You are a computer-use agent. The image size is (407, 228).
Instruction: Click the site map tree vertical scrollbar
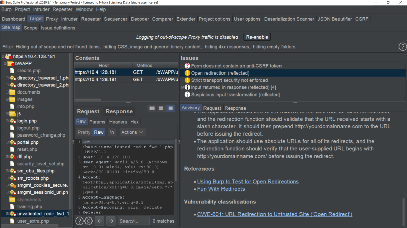(70, 130)
